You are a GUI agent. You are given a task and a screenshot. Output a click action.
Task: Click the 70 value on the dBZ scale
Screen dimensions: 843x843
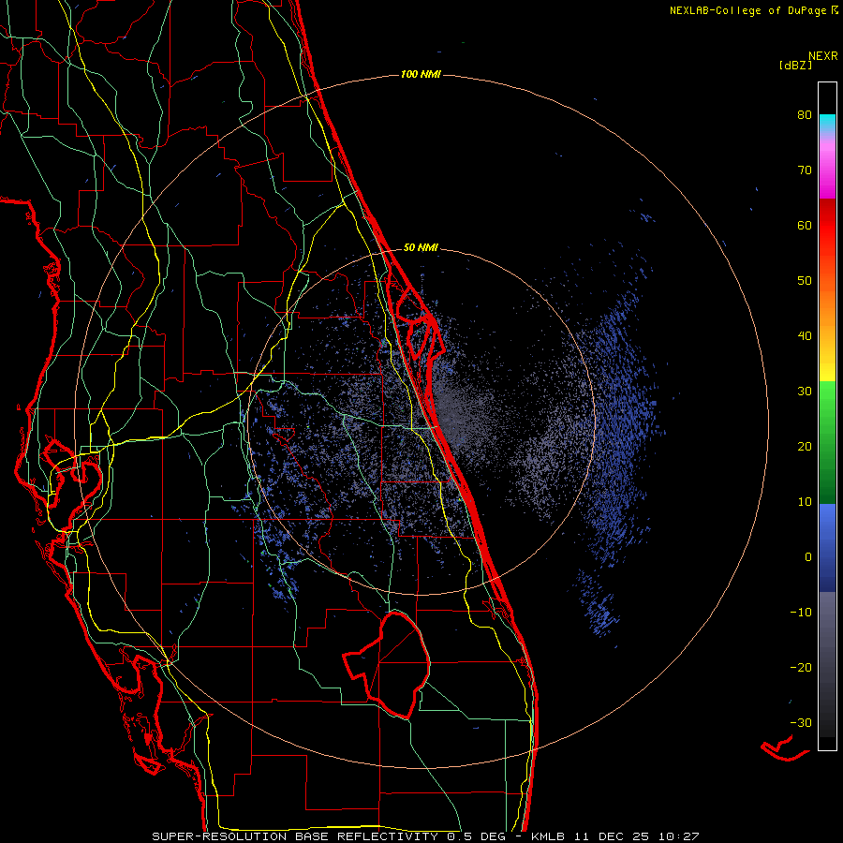(x=805, y=170)
